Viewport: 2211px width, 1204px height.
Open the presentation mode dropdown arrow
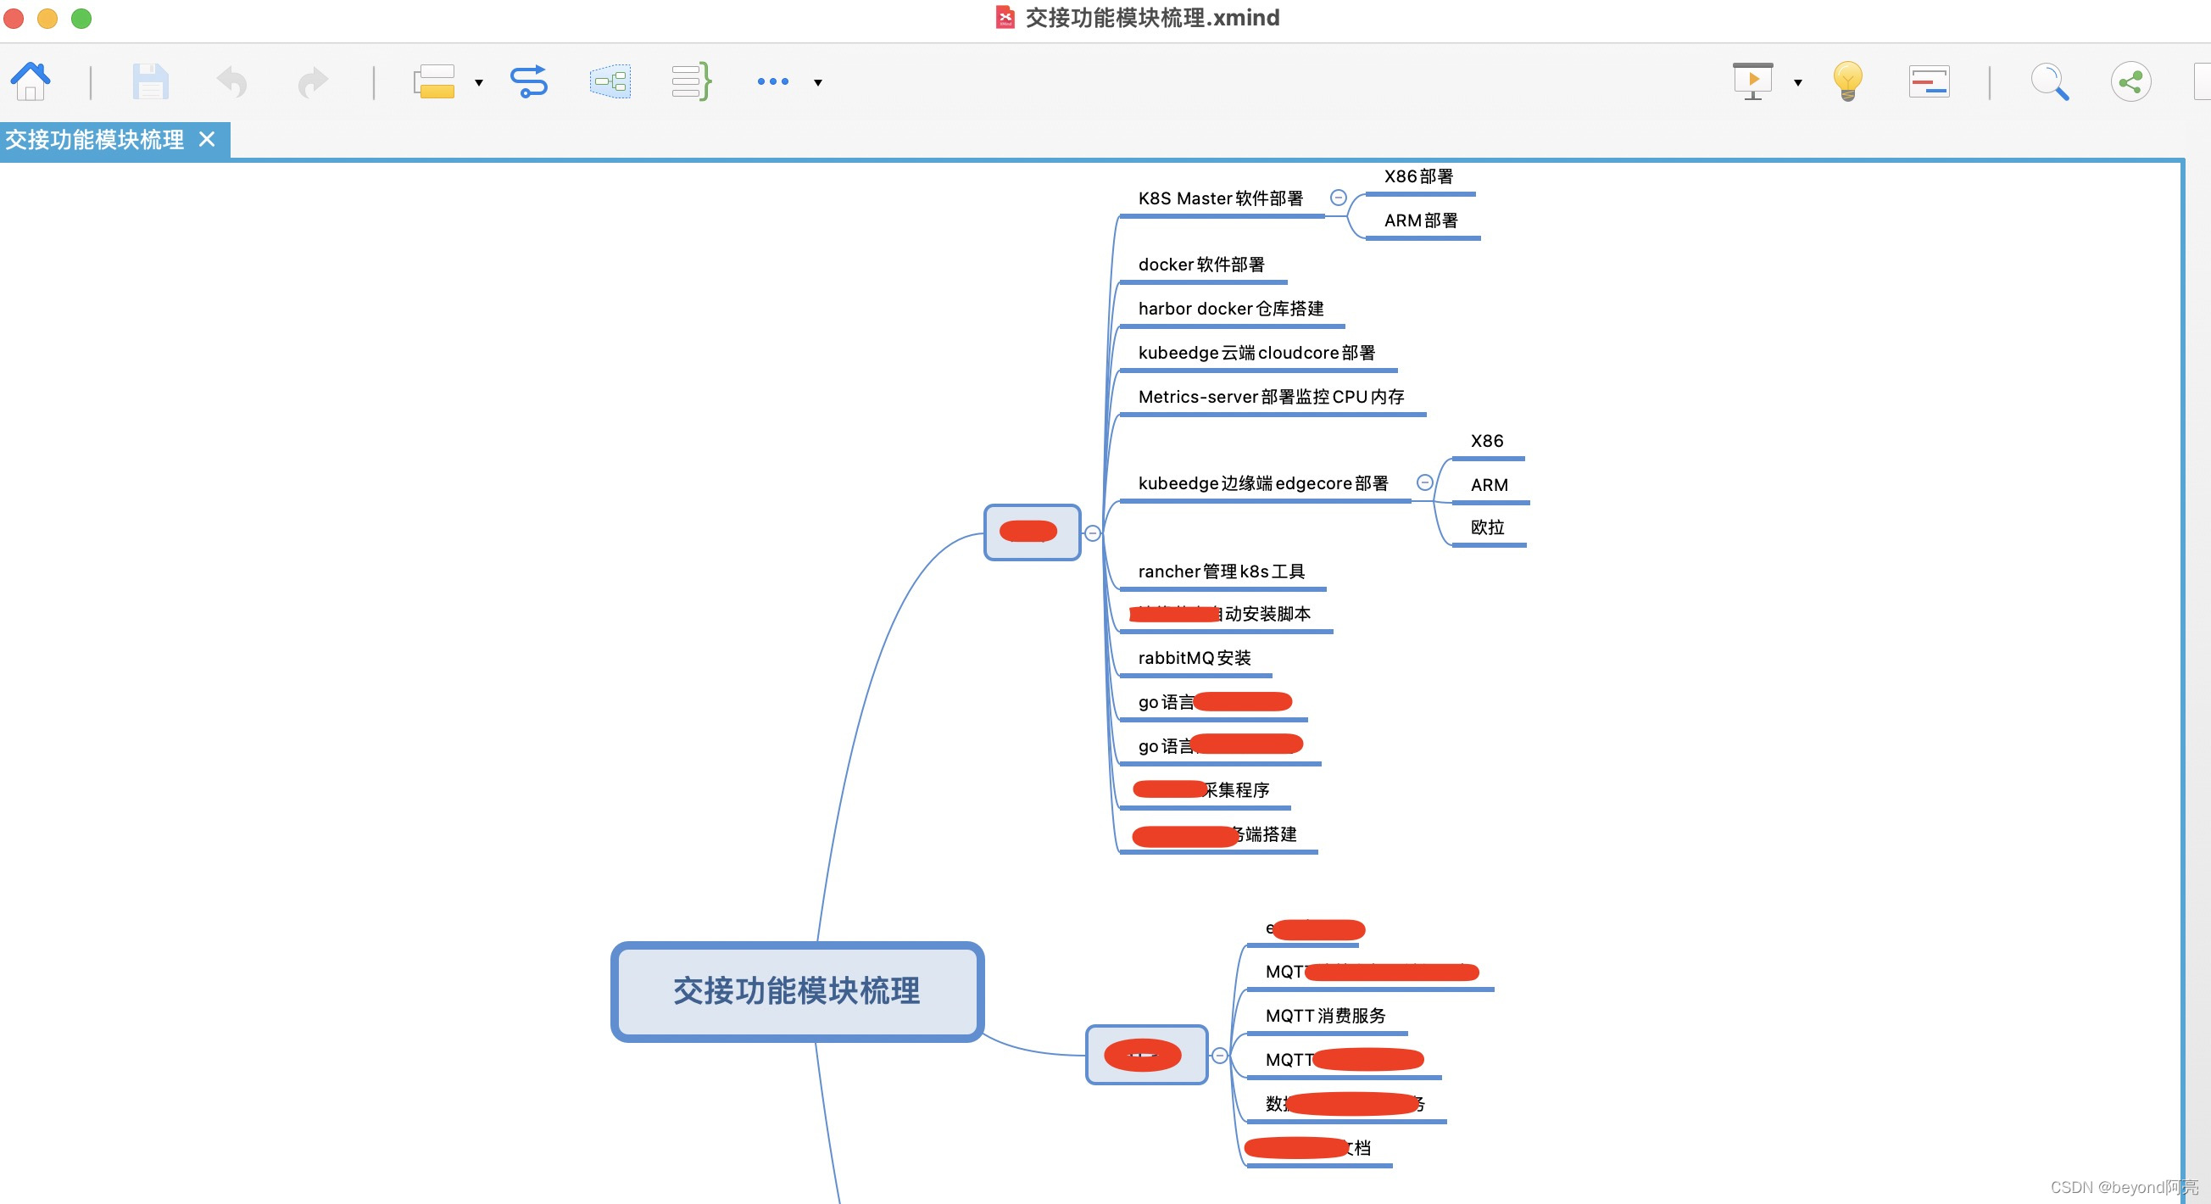1798,83
